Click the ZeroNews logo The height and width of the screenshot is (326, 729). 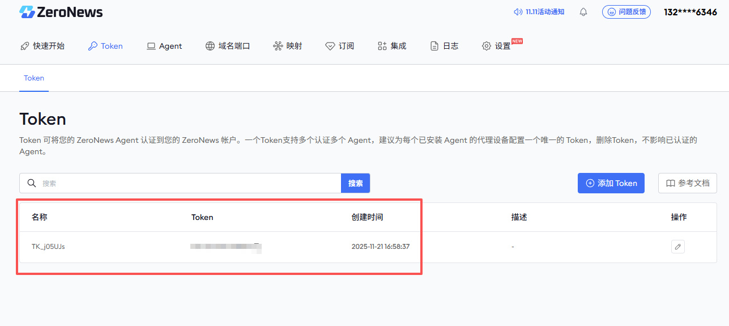tap(61, 12)
